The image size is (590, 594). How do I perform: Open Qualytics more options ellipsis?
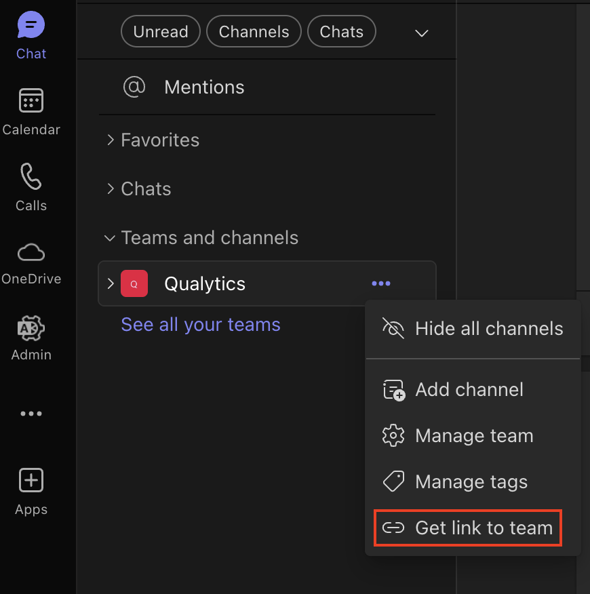point(381,283)
